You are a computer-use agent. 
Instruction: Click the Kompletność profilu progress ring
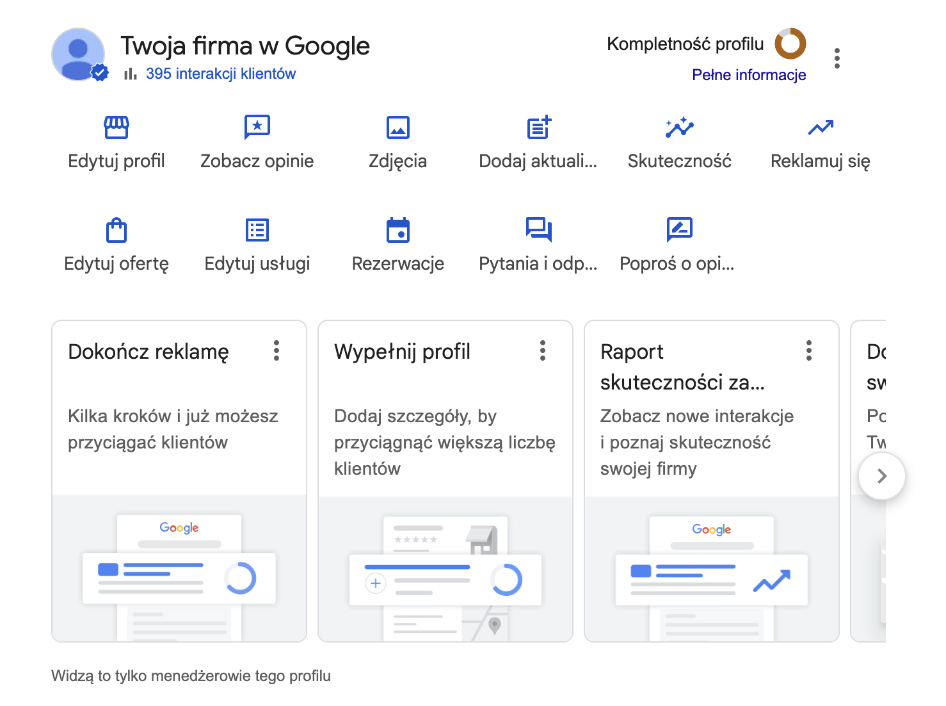pos(789,45)
